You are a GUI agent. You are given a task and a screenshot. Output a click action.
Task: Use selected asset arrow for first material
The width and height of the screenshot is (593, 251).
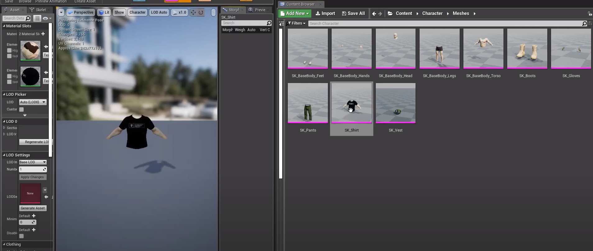(46, 47)
